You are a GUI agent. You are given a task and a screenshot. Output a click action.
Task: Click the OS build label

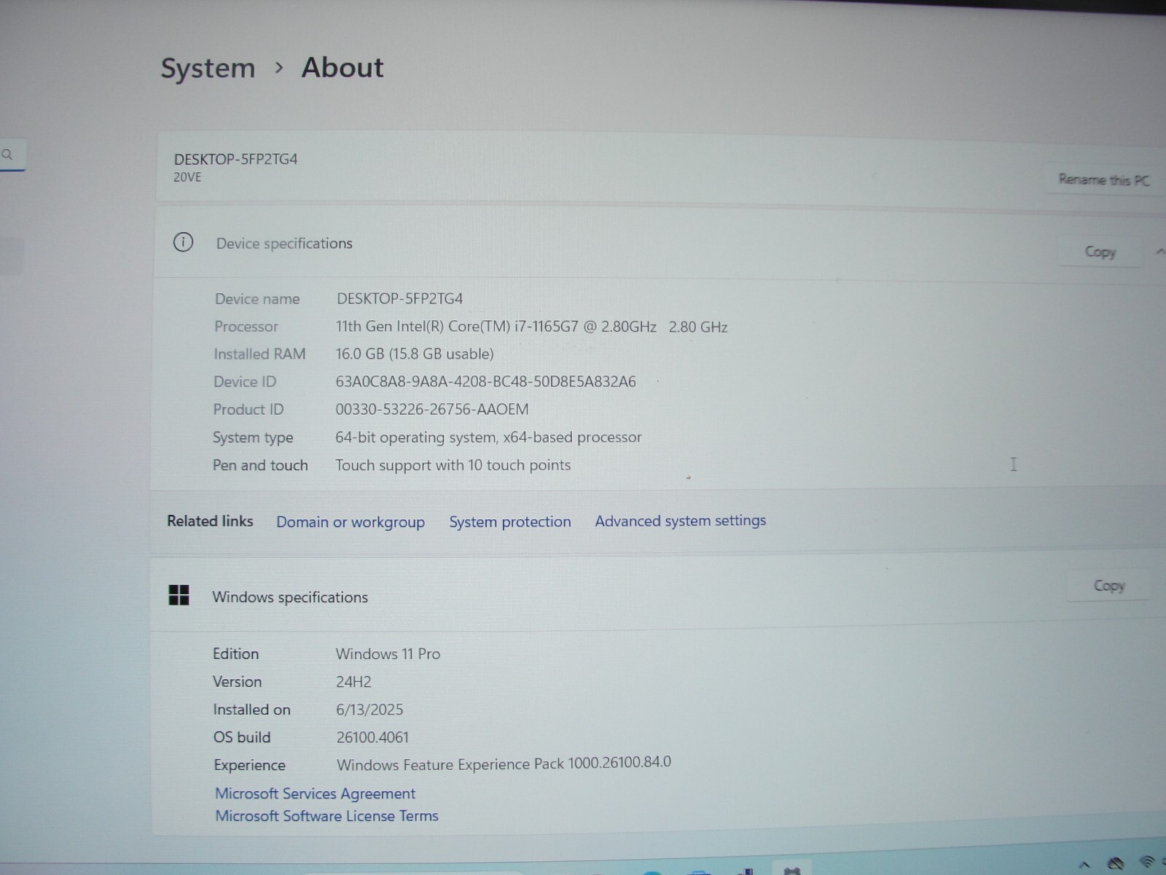coord(241,737)
